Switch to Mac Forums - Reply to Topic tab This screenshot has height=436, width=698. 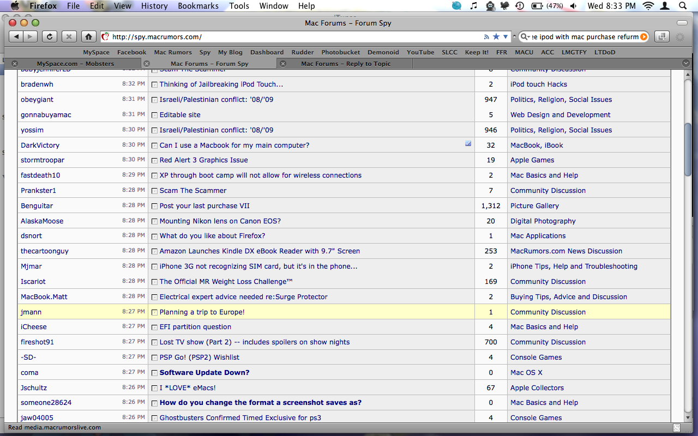click(x=346, y=64)
